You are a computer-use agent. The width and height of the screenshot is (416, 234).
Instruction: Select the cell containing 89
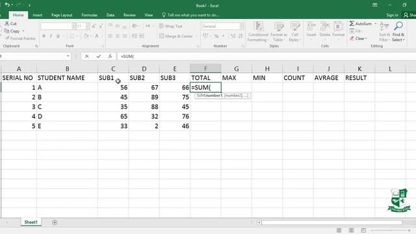pos(144,97)
